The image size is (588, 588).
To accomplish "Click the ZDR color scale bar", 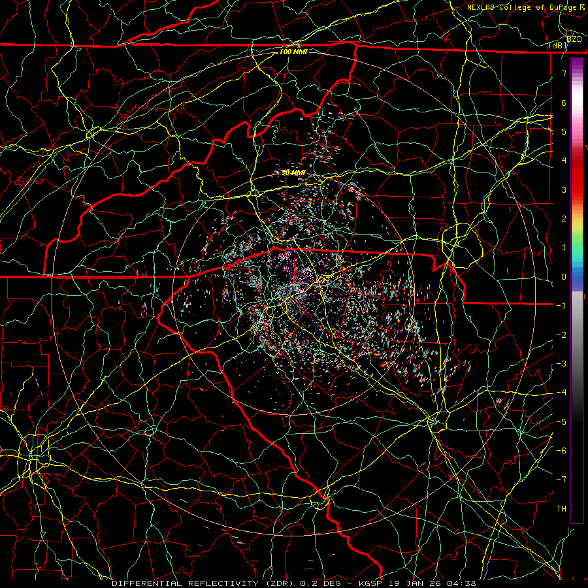I will [x=577, y=290].
